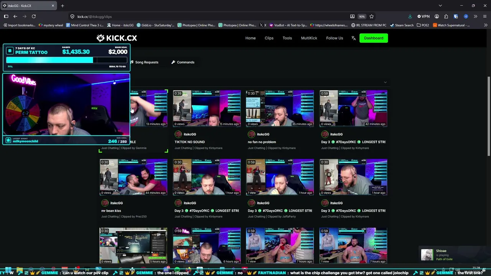Show more toolbar items chevron
491x276 pixels.
pyautogui.click(x=475, y=16)
